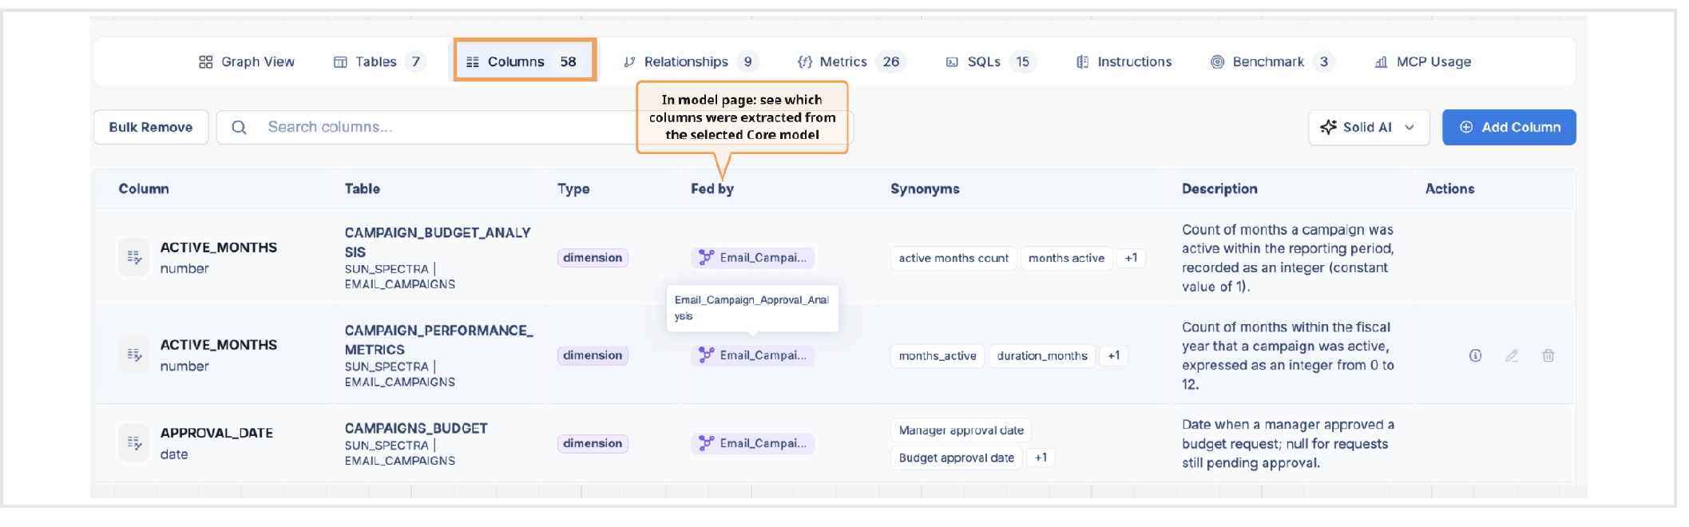Click the Type column header
1689x527 pixels.
573,189
